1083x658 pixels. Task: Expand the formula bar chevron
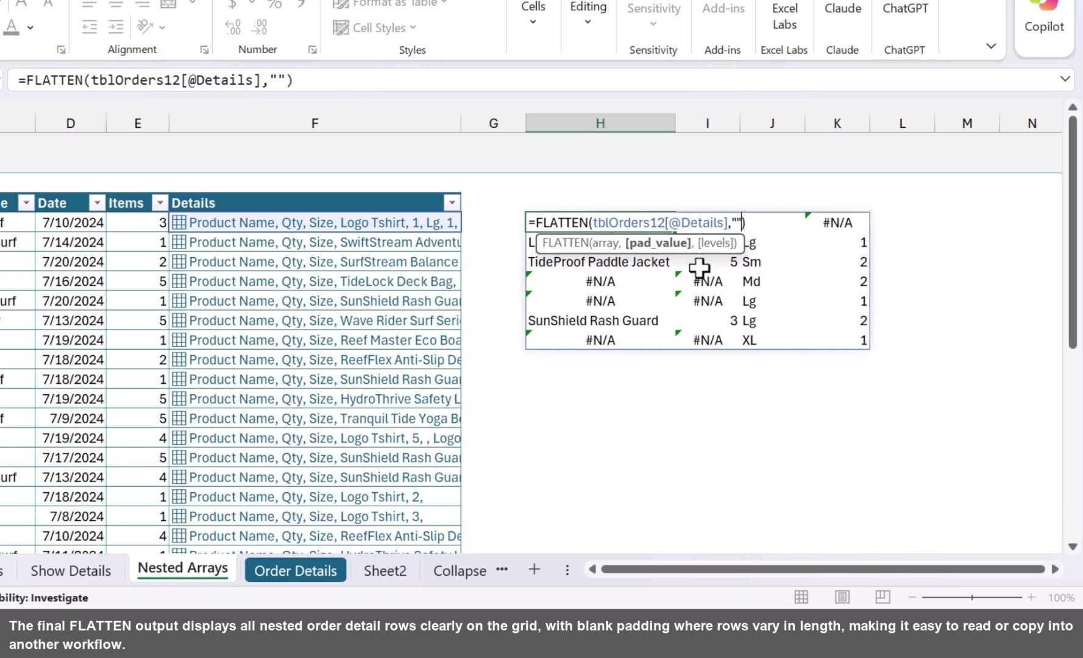point(1065,79)
